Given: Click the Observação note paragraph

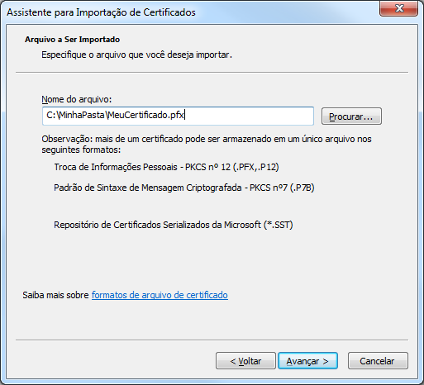Looking at the screenshot, I should coord(207,144).
